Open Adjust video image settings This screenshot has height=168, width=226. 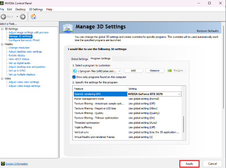[25, 86]
